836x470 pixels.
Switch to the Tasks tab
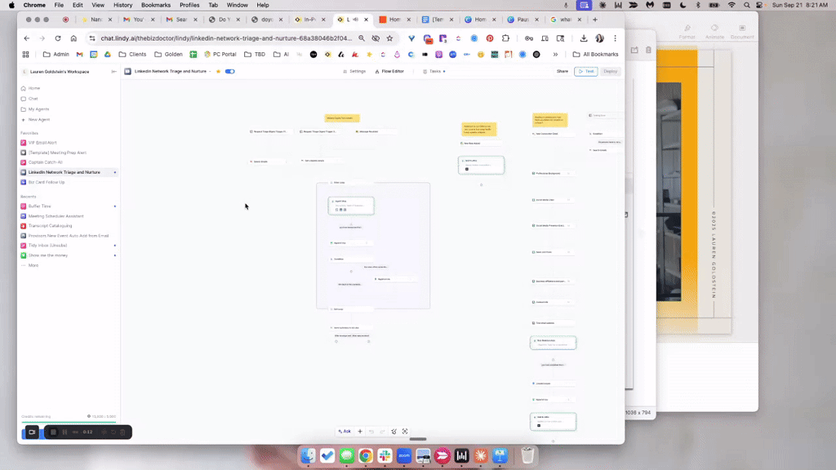point(435,72)
